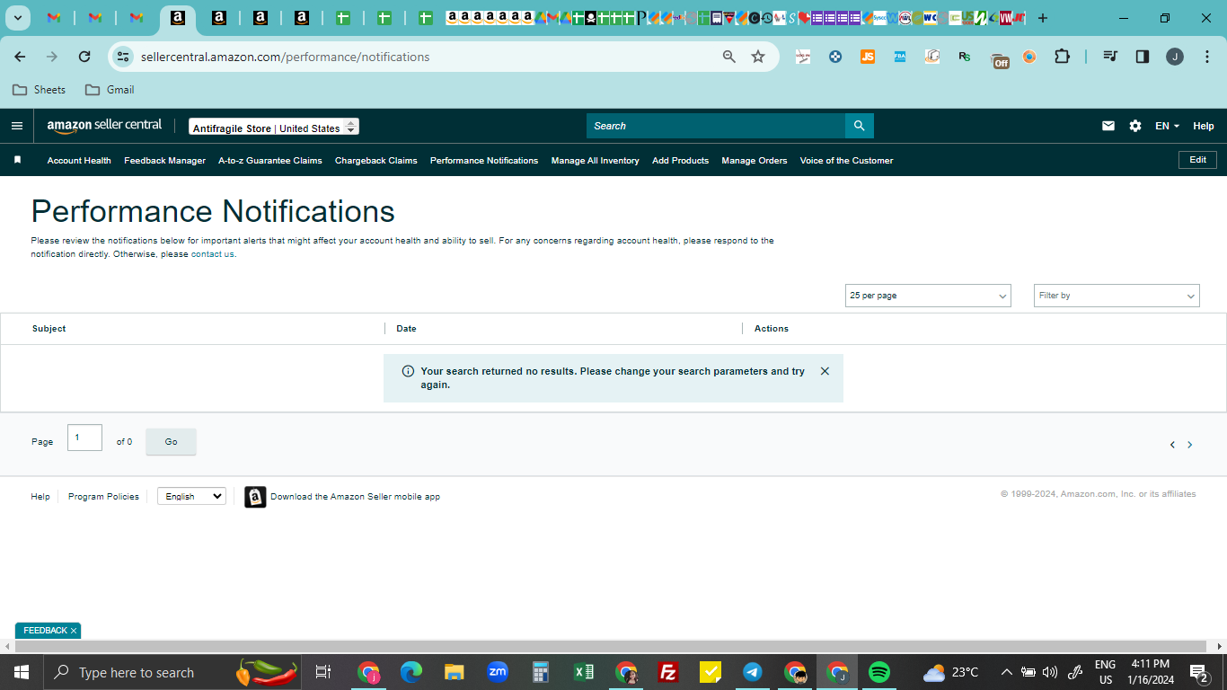The image size is (1227, 690).
Task: Go to previous page arrow
Action: pos(1172,445)
